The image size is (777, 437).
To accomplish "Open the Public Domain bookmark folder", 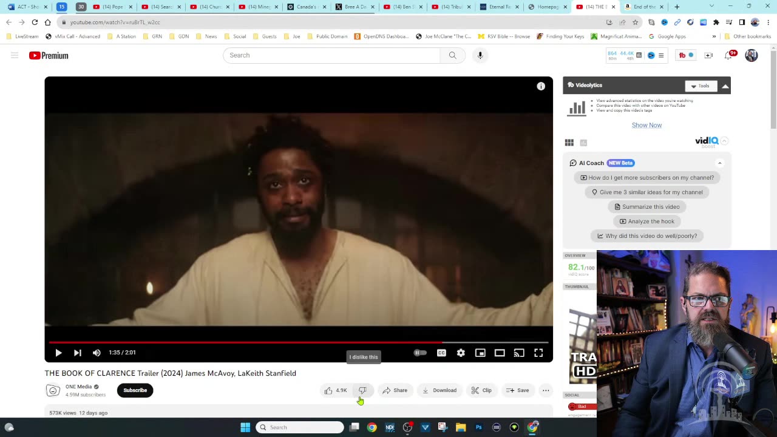I will [x=327, y=36].
